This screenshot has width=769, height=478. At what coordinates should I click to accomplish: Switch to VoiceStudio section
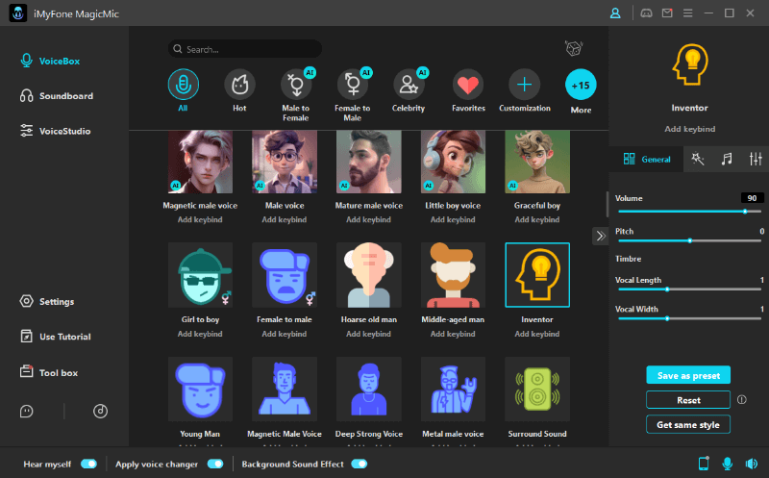pyautogui.click(x=55, y=131)
